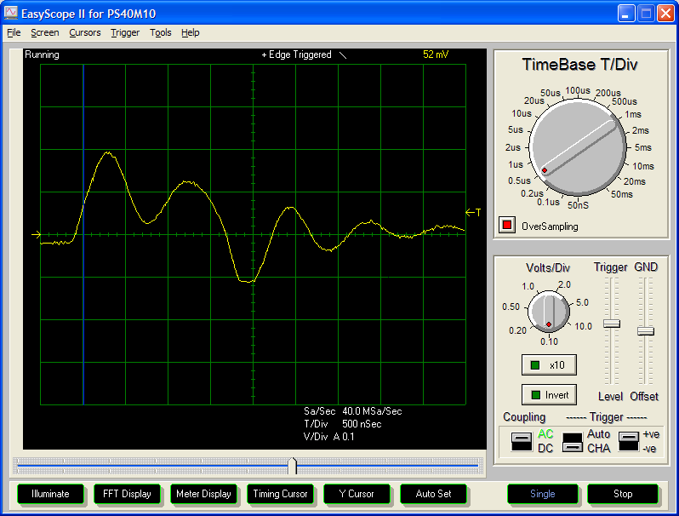The height and width of the screenshot is (516, 679).
Task: Set timebase to 0.5us on the dial
Action: click(519, 181)
